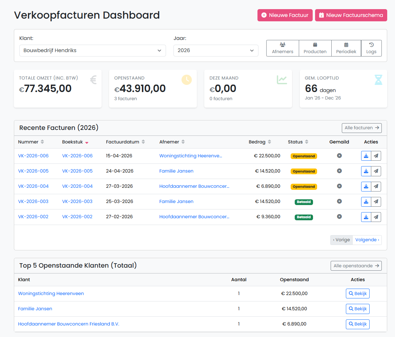Send invoice VK-2026-004 with plane icon
395x337 pixels.
(x=376, y=186)
